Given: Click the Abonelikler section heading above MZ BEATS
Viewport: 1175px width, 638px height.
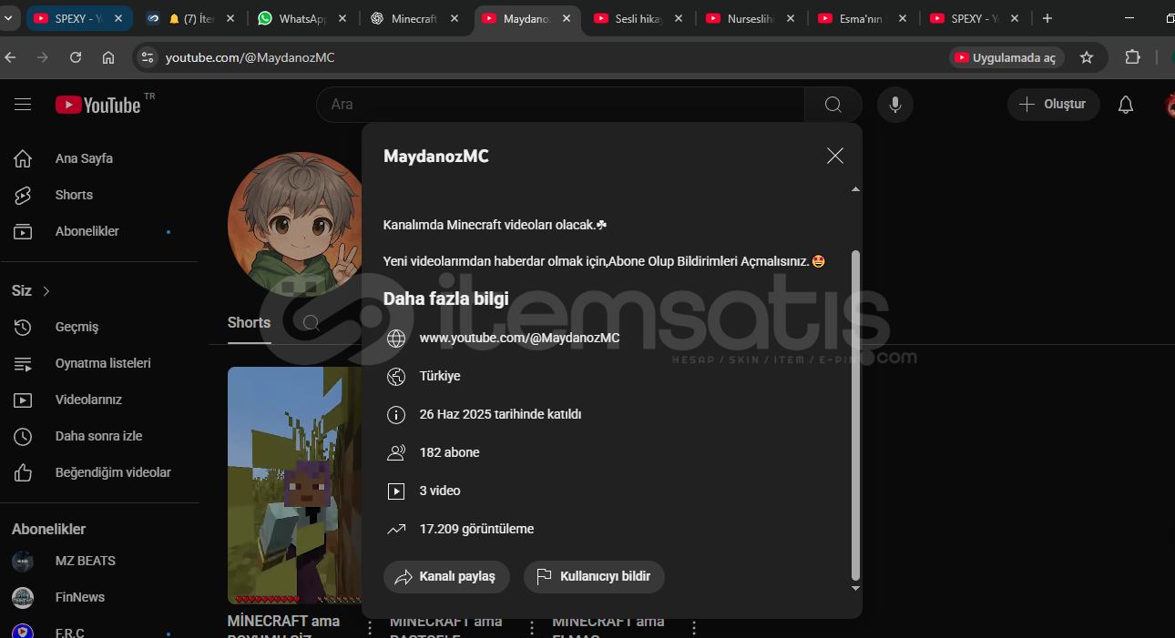Looking at the screenshot, I should [x=48, y=529].
